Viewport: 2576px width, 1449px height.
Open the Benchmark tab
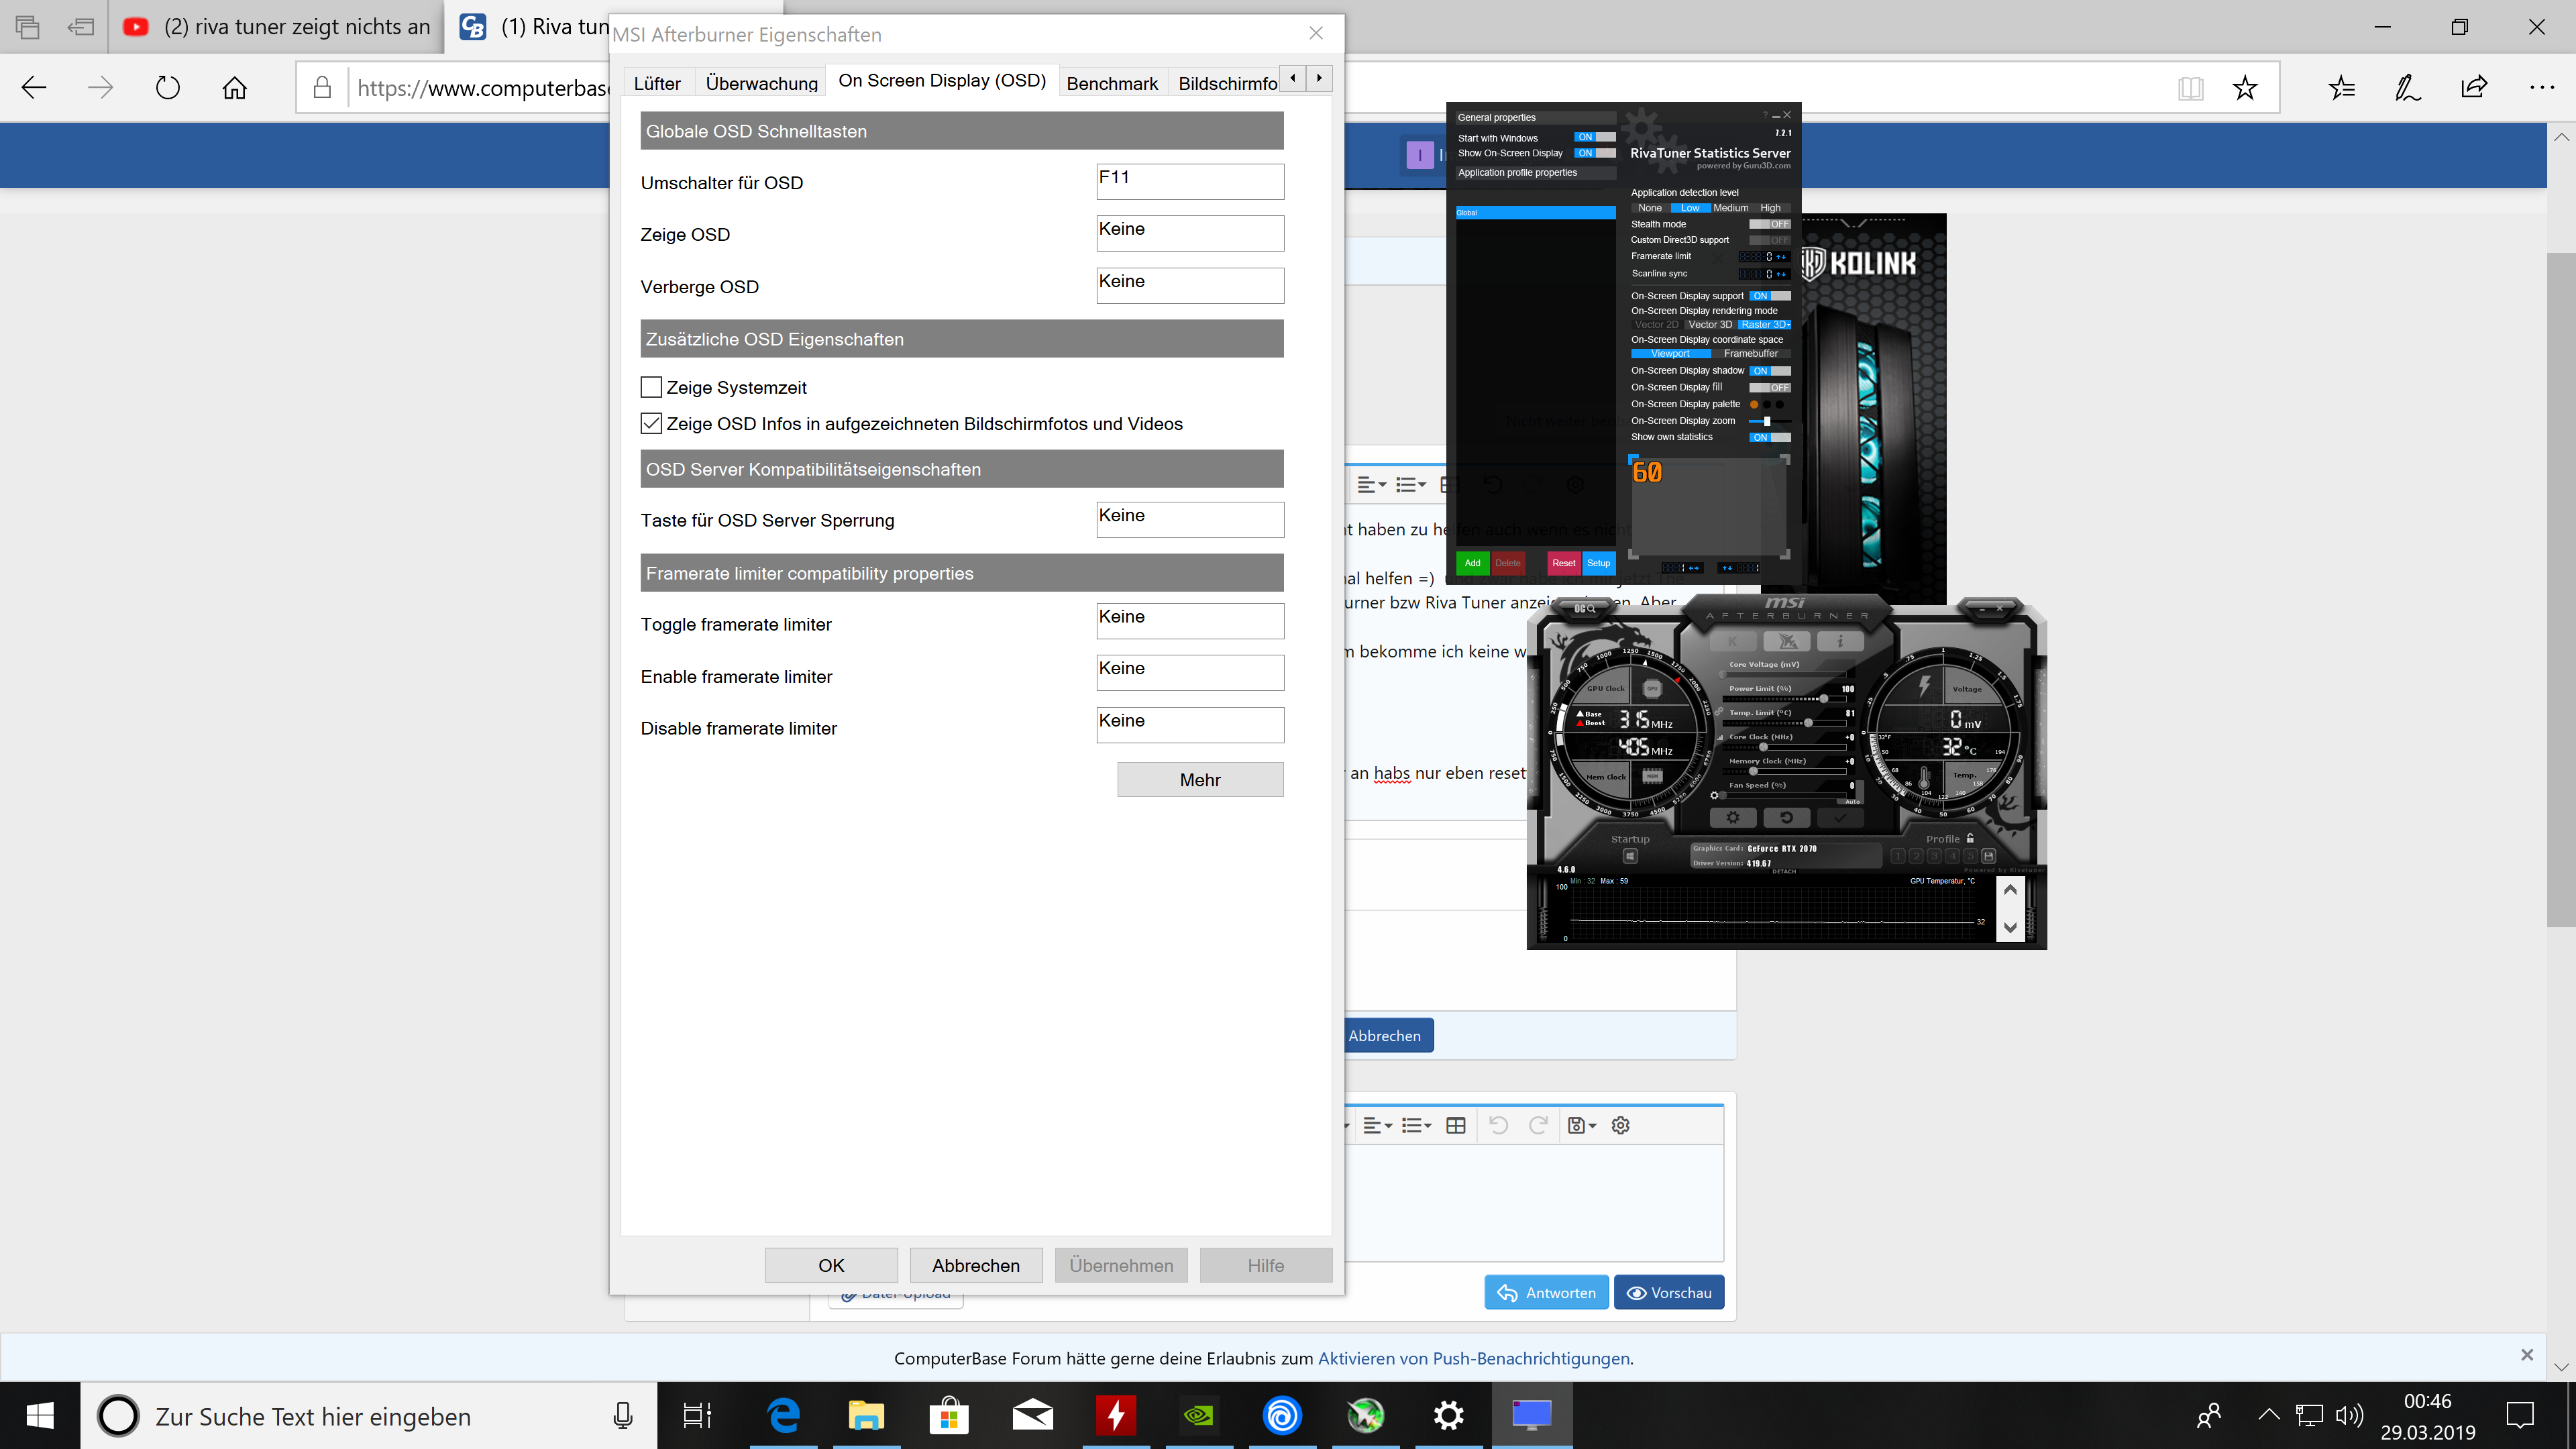coord(1111,83)
